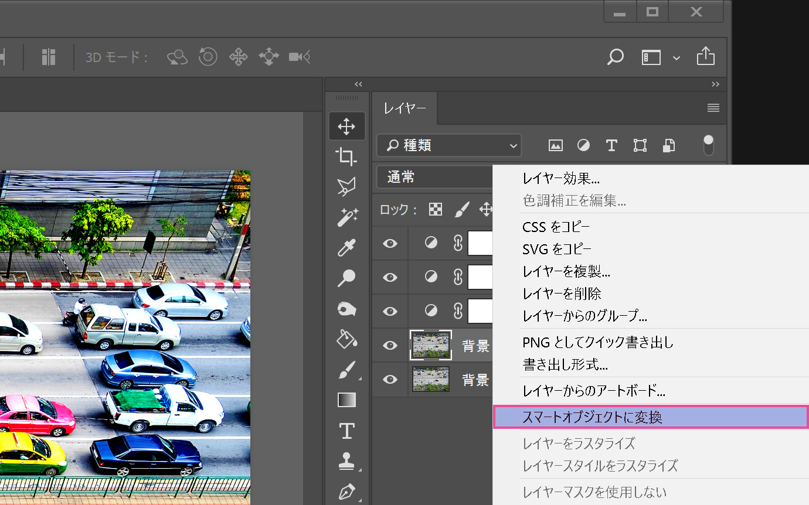
Task: Select レイヤーを複製... menu entry
Action: point(566,271)
